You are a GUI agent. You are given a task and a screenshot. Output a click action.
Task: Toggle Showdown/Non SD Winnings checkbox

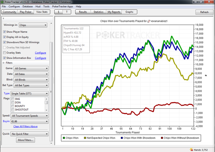point(5,42)
